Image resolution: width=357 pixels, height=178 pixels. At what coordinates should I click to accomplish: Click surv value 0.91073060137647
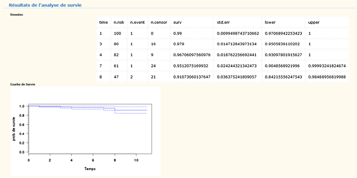[192, 77]
